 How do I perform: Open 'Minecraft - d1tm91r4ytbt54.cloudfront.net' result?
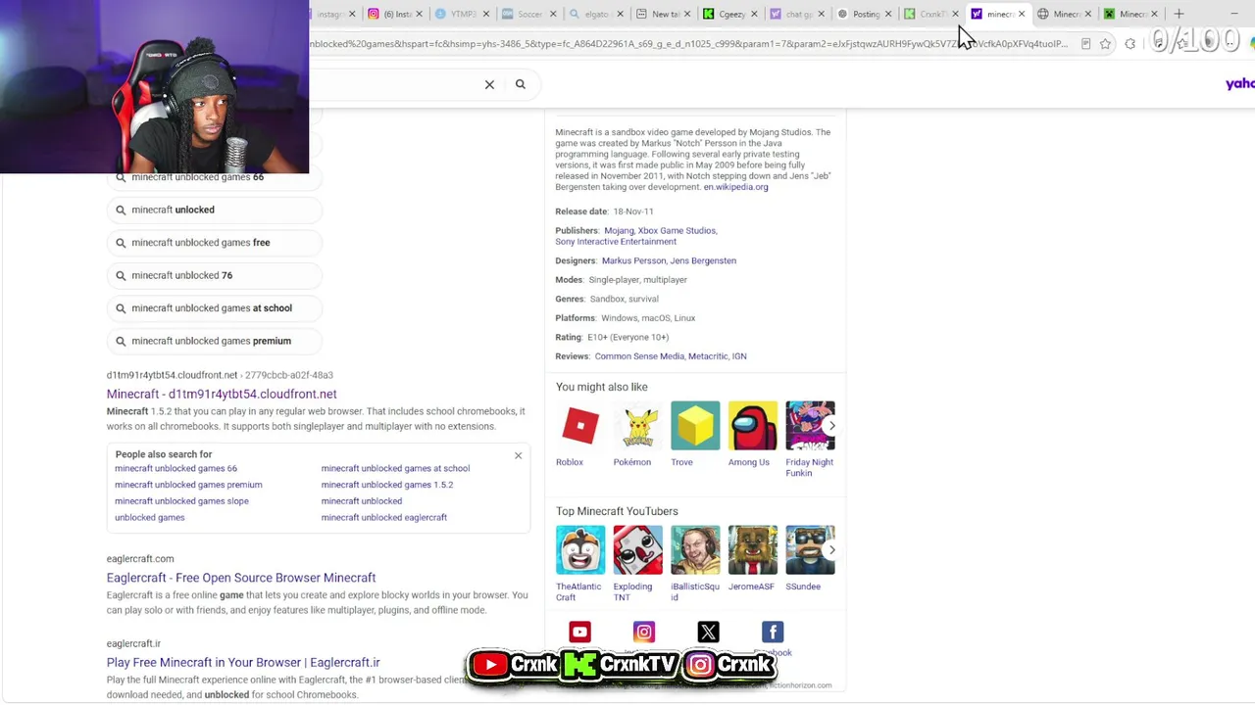[x=222, y=394]
